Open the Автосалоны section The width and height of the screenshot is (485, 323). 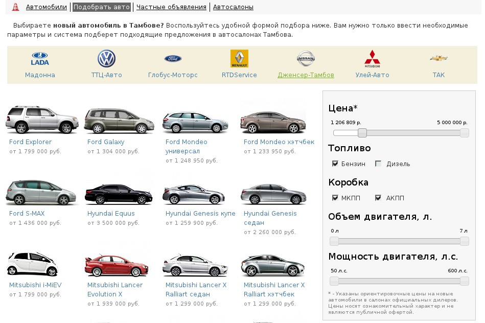tap(233, 7)
